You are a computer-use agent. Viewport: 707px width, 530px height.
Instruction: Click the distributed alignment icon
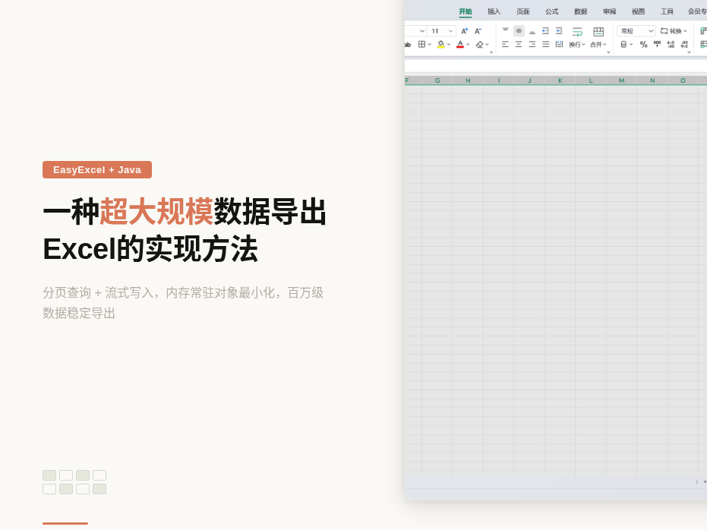point(559,44)
